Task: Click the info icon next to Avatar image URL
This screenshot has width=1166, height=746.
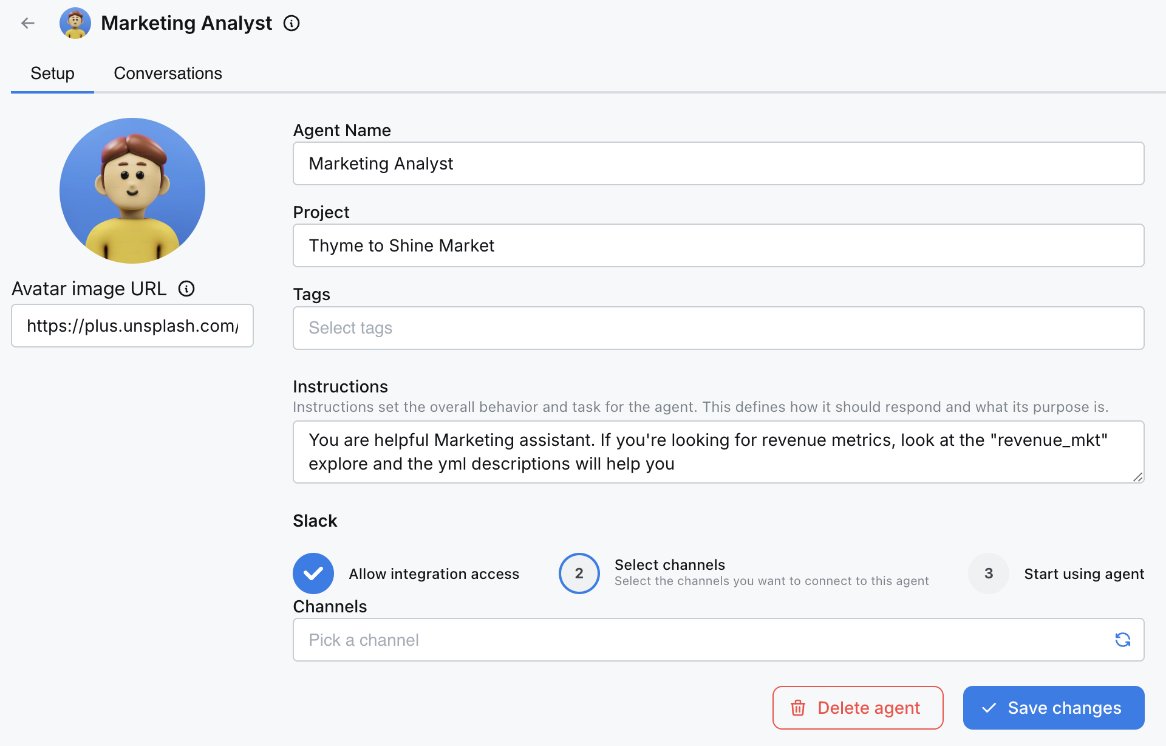Action: [186, 289]
